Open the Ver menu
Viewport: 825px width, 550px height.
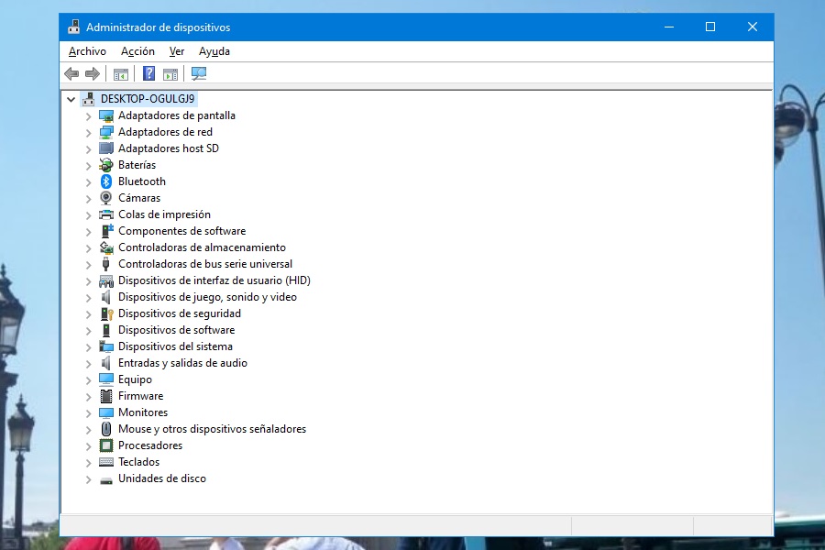point(177,51)
